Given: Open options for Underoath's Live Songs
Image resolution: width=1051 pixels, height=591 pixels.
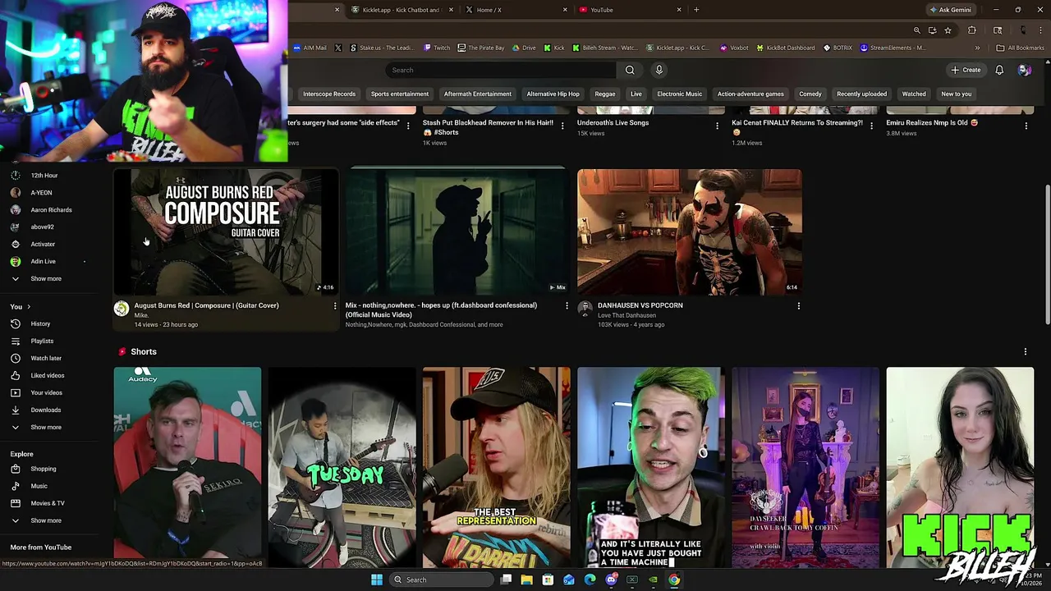Looking at the screenshot, I should [x=717, y=126].
